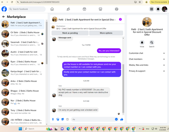Click the 'Yes, are you interested?' message
Viewport: 169px width, 132px height.
point(109,51)
